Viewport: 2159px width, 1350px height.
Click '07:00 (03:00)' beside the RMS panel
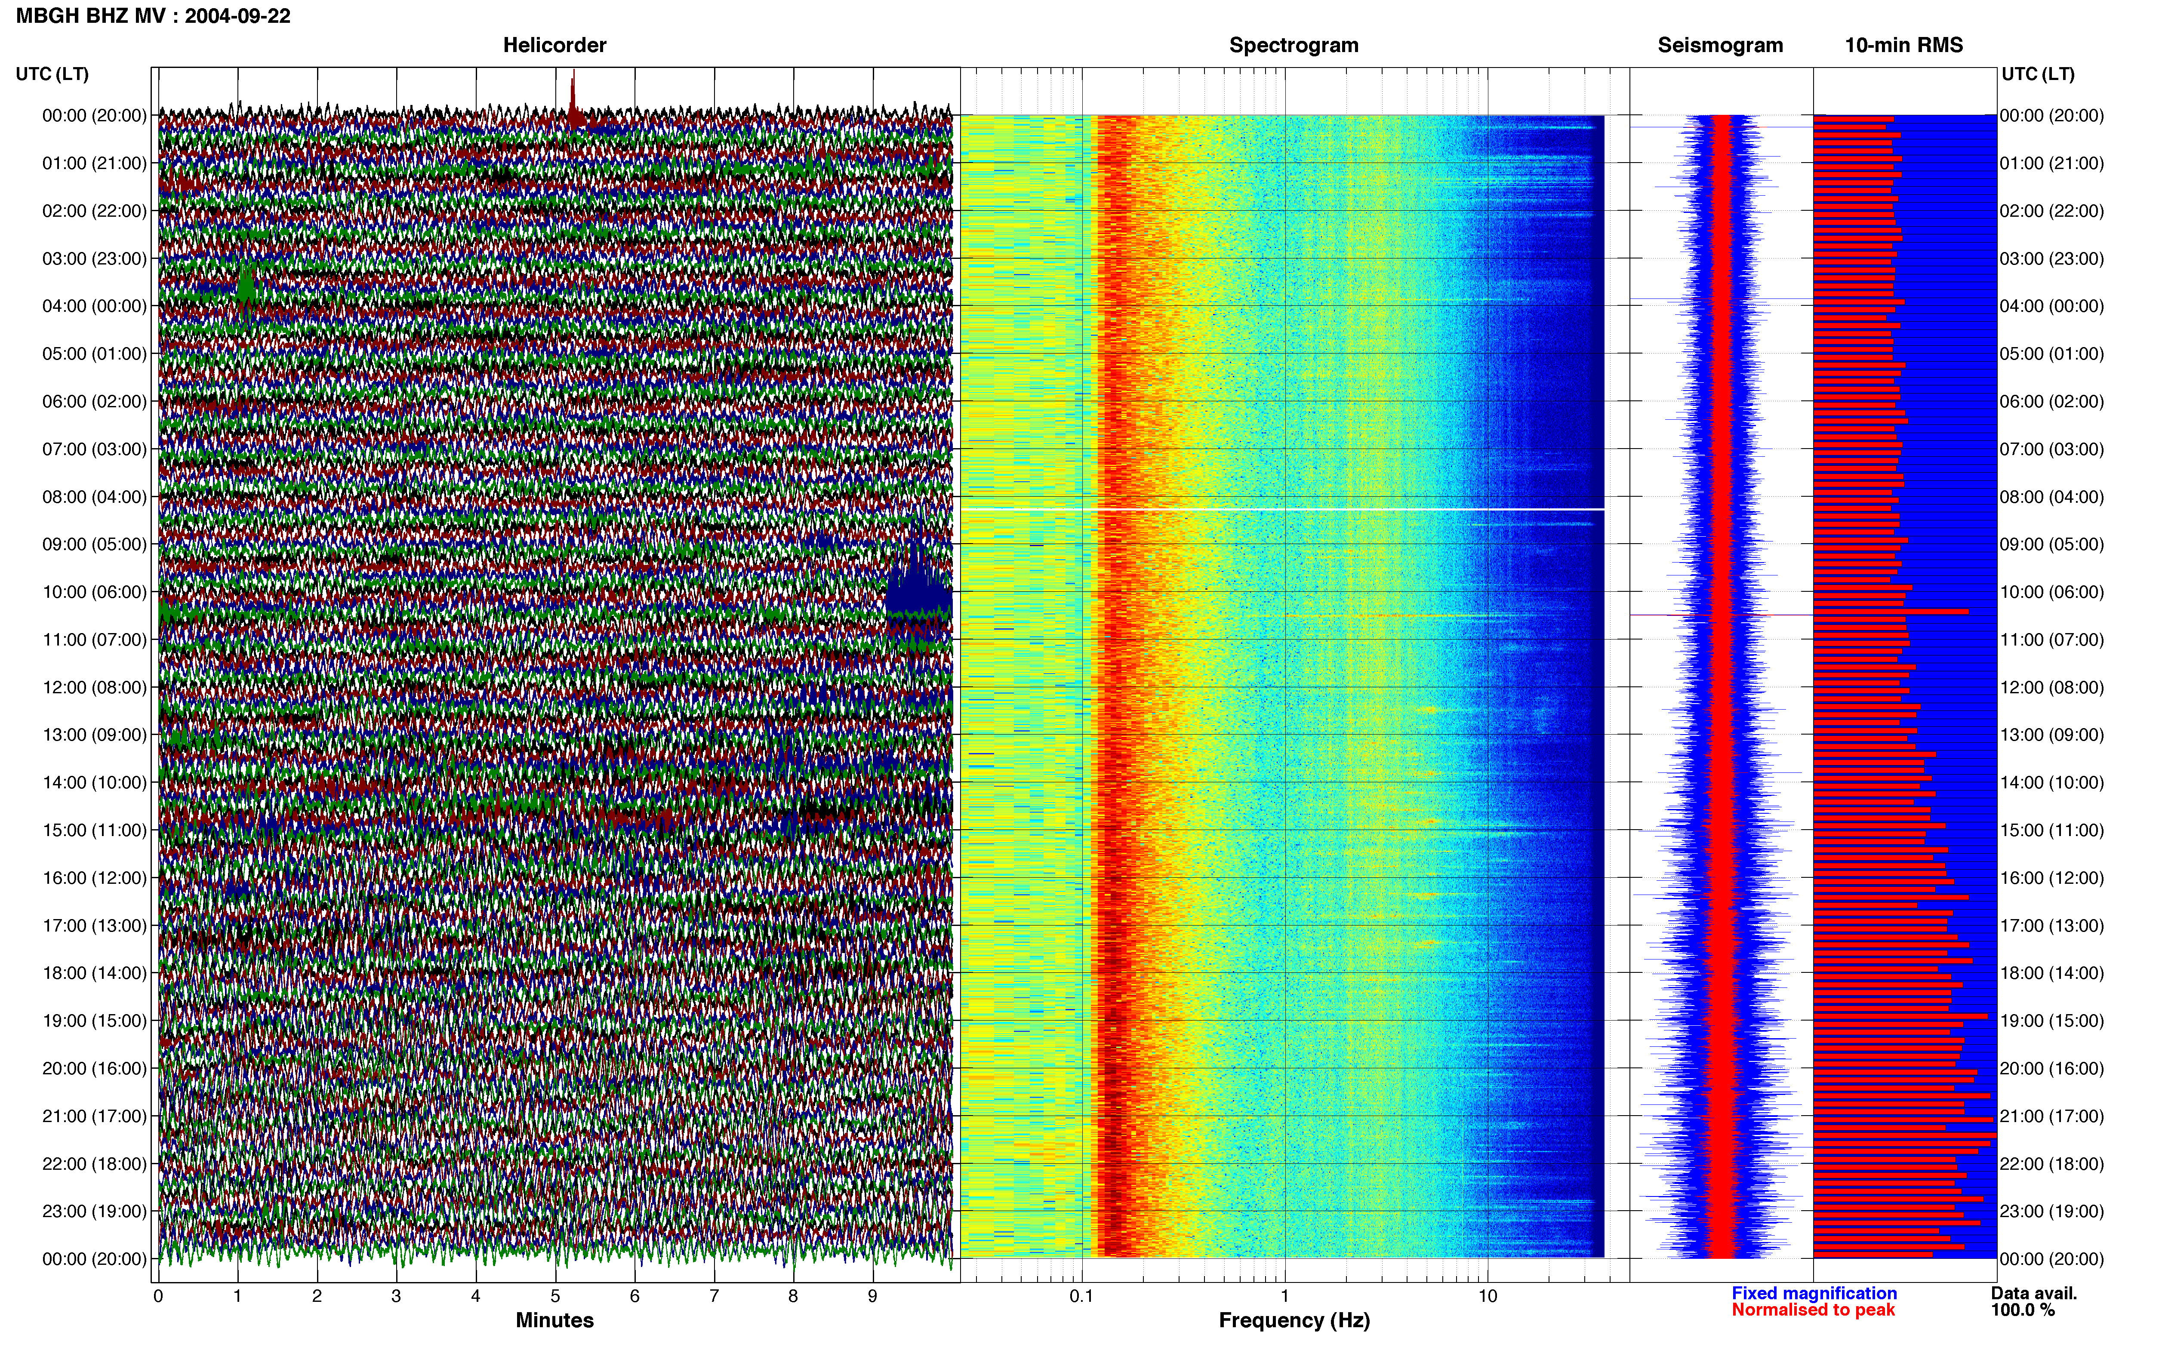point(2052,449)
